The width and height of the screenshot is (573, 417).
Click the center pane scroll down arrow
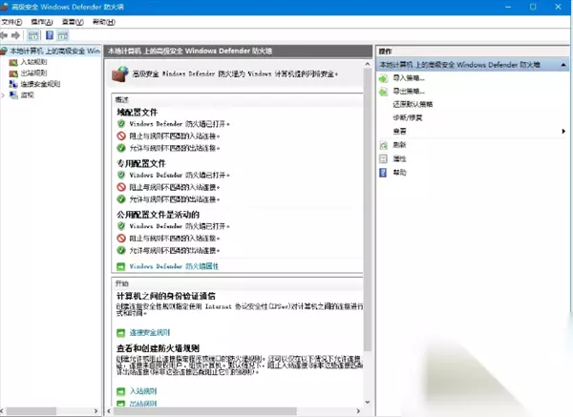(368, 402)
